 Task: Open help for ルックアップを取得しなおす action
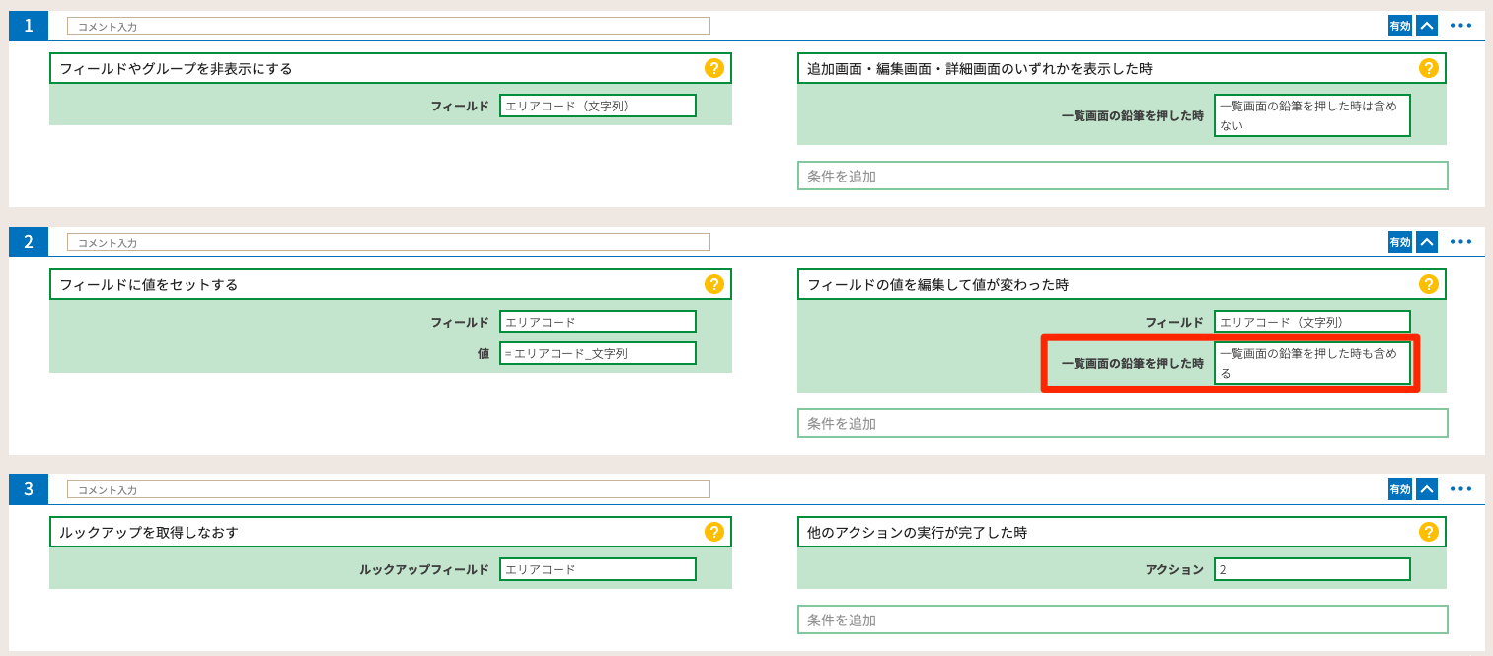tap(714, 532)
